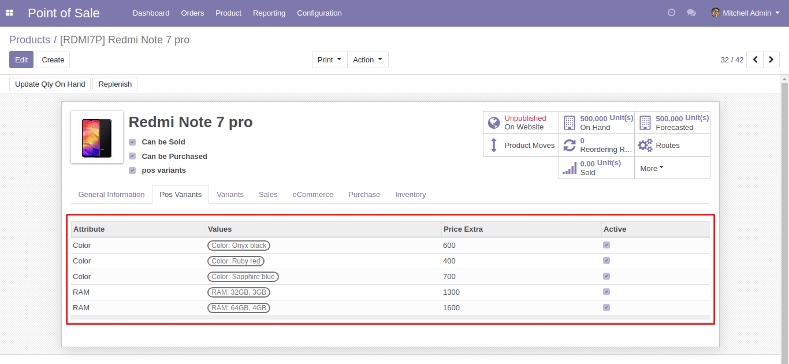
Task: Click the Point of Sale app title
Action: click(x=64, y=13)
